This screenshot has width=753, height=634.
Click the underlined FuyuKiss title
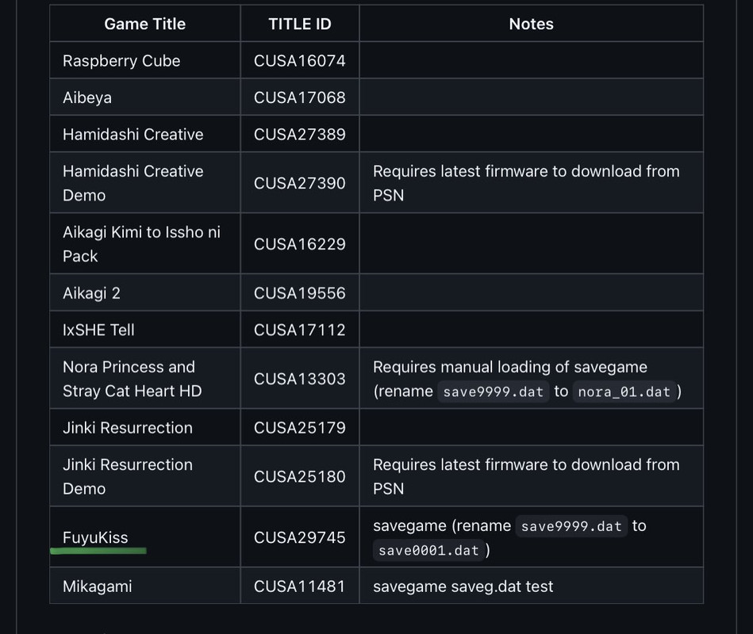click(95, 537)
